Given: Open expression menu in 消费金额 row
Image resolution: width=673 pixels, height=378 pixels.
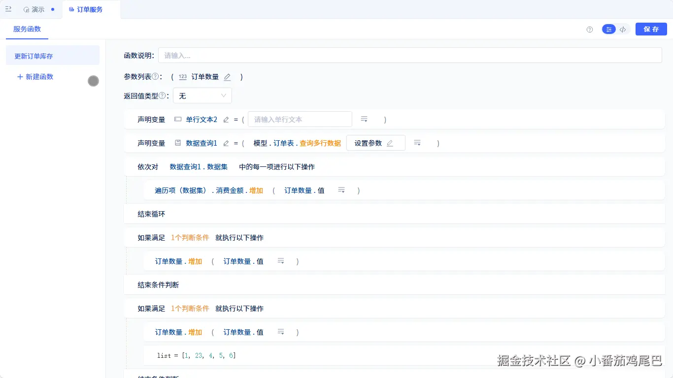Looking at the screenshot, I should [341, 190].
